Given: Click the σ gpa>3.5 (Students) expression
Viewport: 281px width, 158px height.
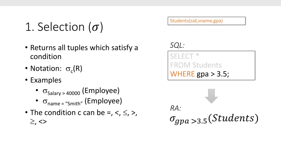Looking at the screenshot, I should [214, 119].
